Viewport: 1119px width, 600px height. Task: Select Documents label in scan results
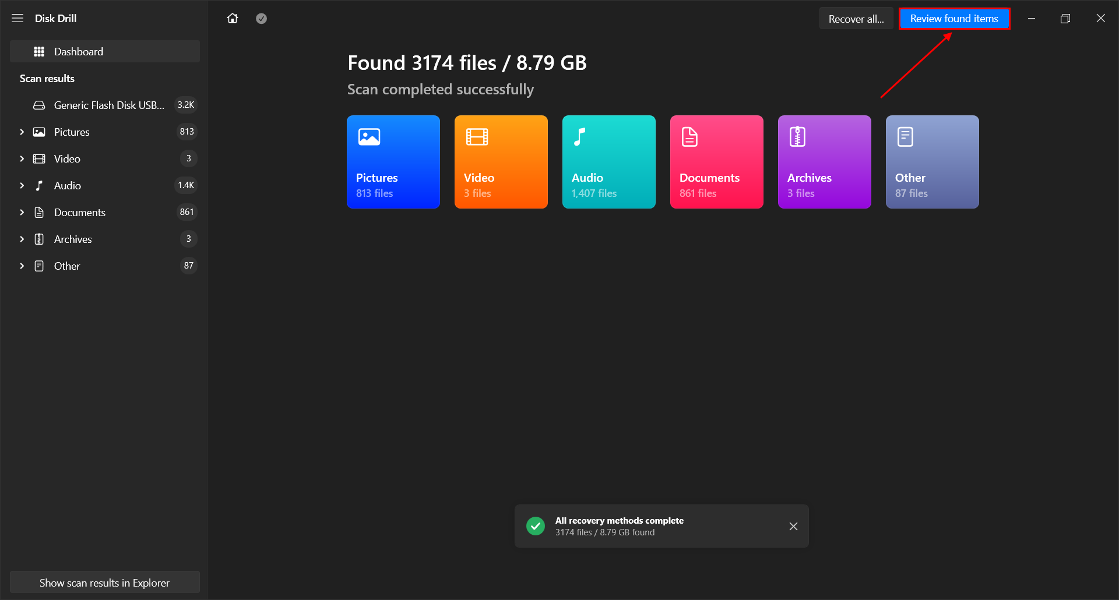click(80, 212)
